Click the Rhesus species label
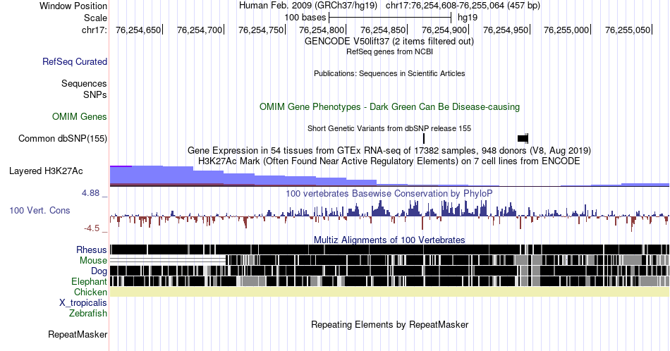670x351 pixels. [92, 250]
